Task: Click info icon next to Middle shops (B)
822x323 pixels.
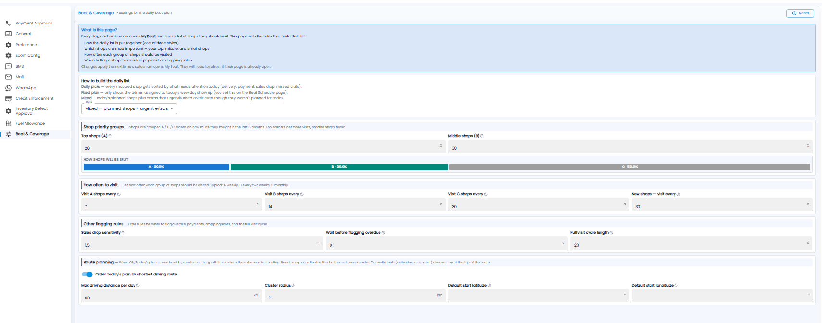Action: (482, 136)
